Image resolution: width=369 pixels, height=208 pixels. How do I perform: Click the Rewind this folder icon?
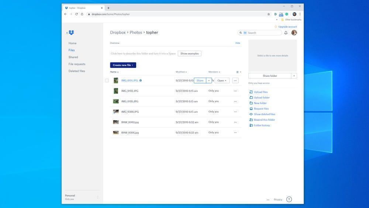click(x=251, y=120)
